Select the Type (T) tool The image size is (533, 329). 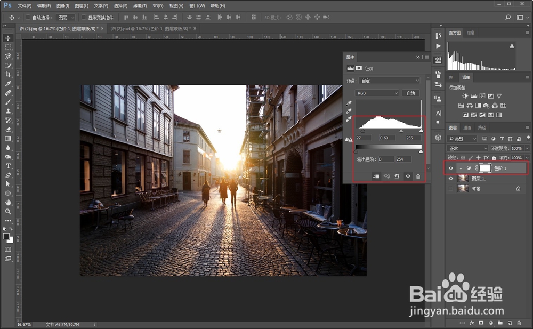pyautogui.click(x=8, y=166)
